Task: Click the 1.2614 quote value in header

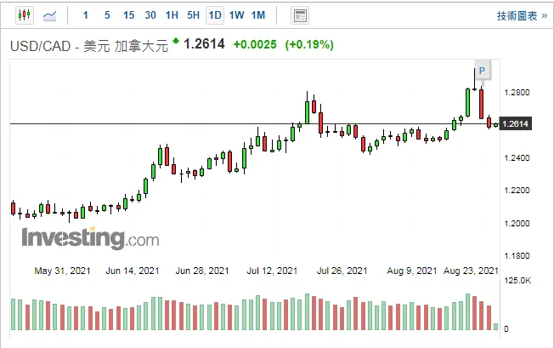Action: point(204,44)
